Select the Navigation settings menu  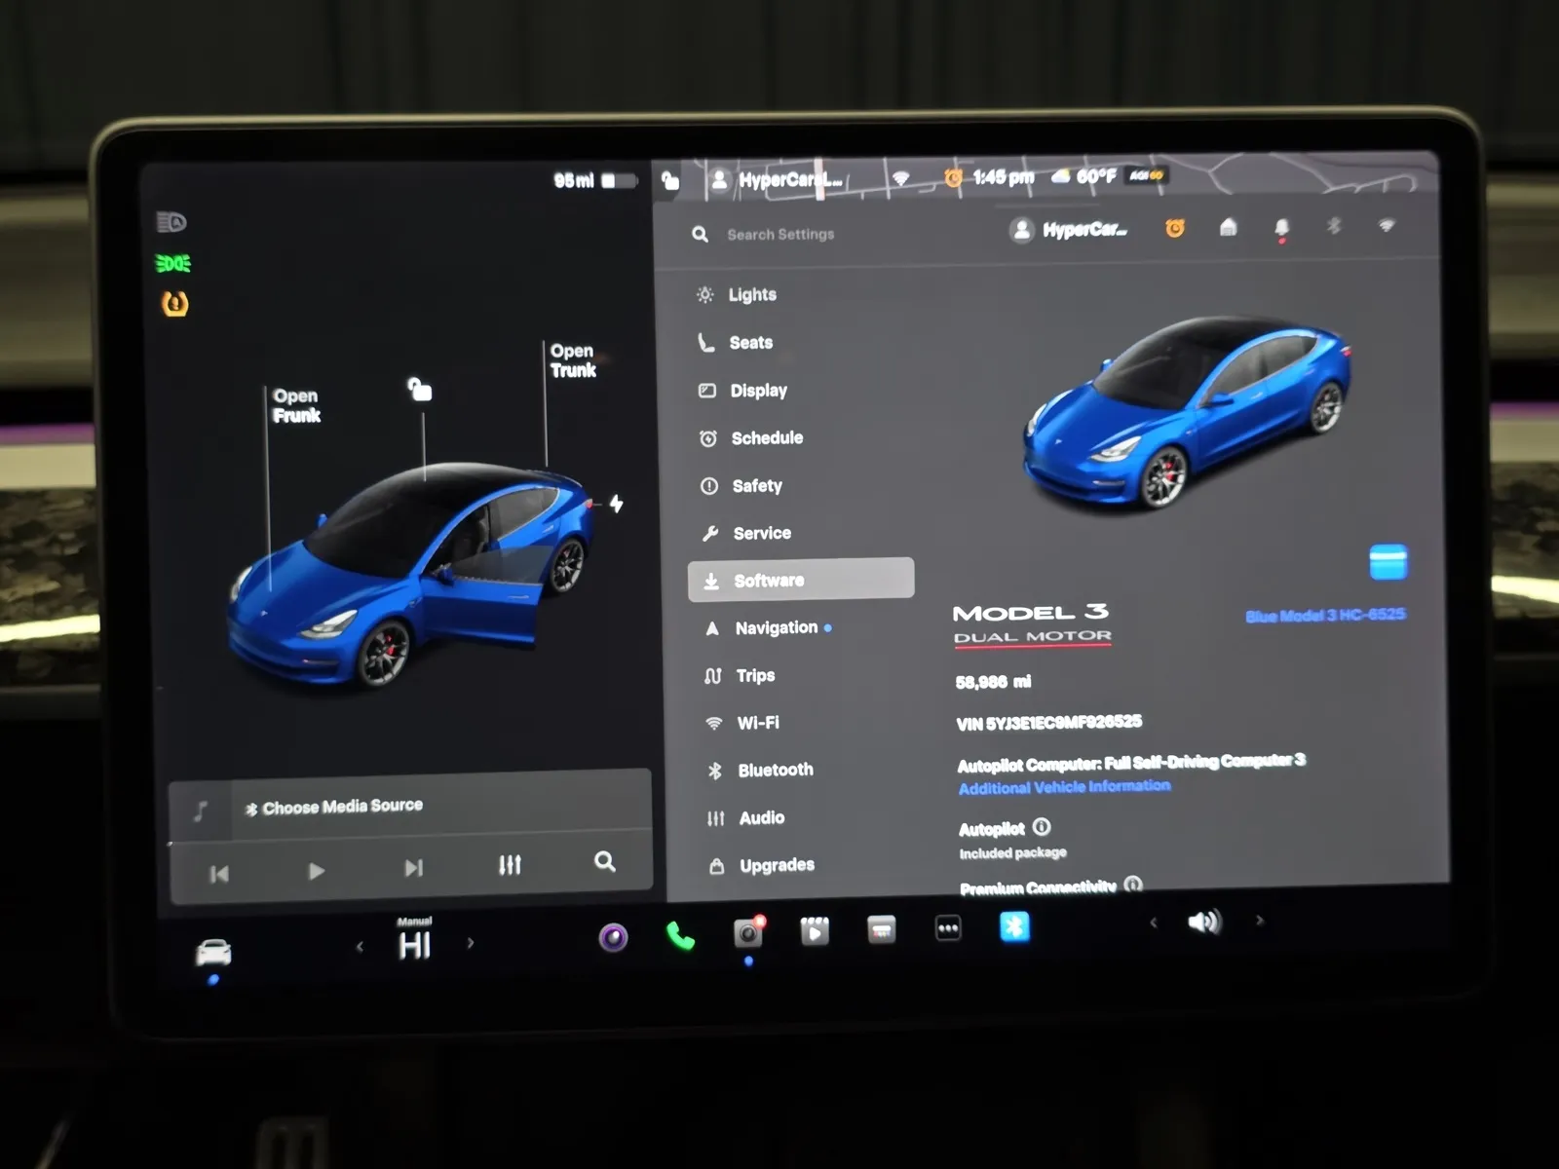pos(776,628)
